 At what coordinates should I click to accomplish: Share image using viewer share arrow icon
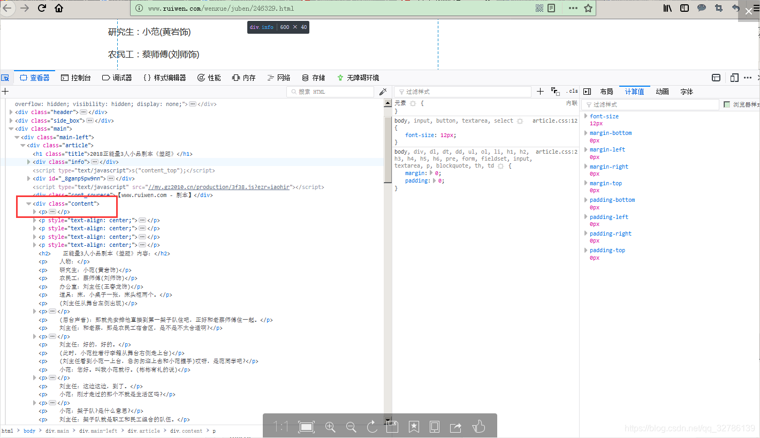(x=455, y=427)
